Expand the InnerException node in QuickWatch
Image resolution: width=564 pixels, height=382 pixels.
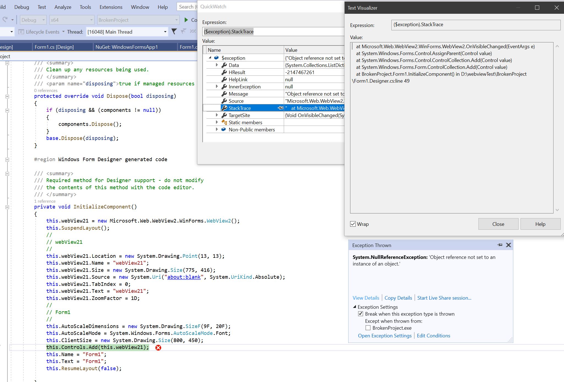tap(217, 86)
